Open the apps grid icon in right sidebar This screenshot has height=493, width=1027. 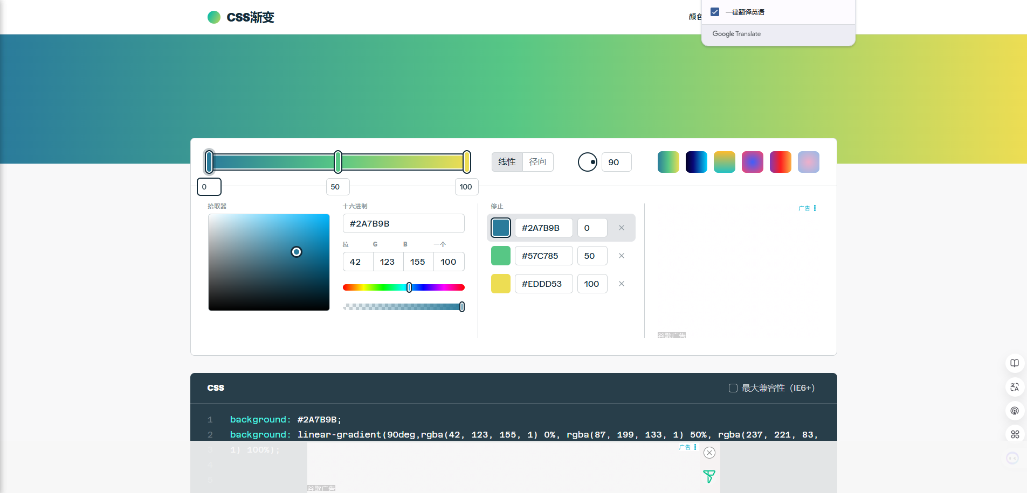(1015, 434)
